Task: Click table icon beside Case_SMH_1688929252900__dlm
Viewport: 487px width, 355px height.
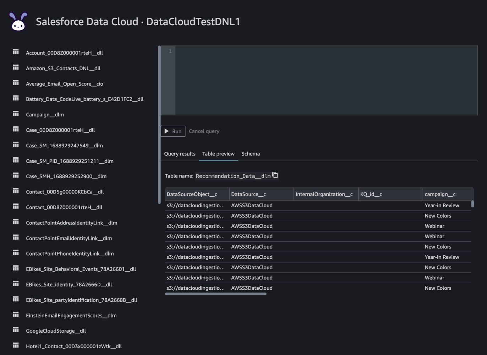Action: [16, 175]
